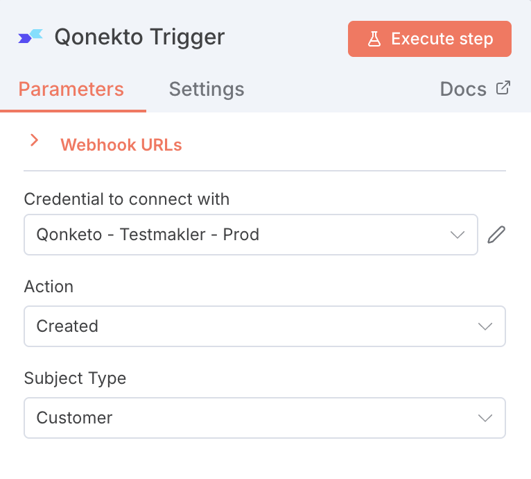Click the chevron arrow before Webhook URLs
The height and width of the screenshot is (479, 531).
point(34,141)
